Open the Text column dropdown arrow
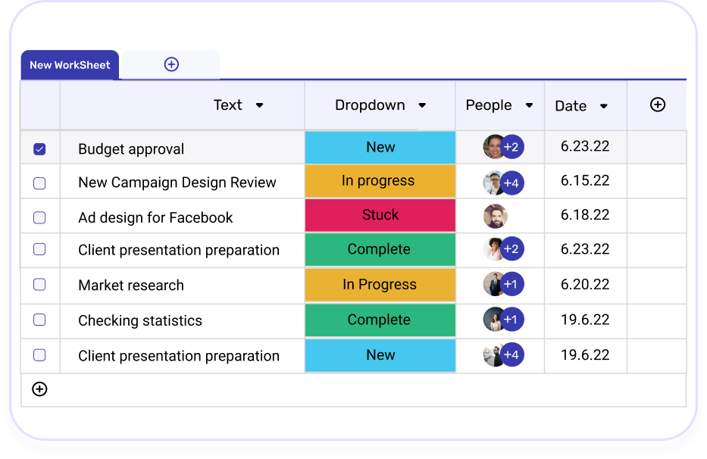Screen dimensions: 707x459 (x=259, y=105)
